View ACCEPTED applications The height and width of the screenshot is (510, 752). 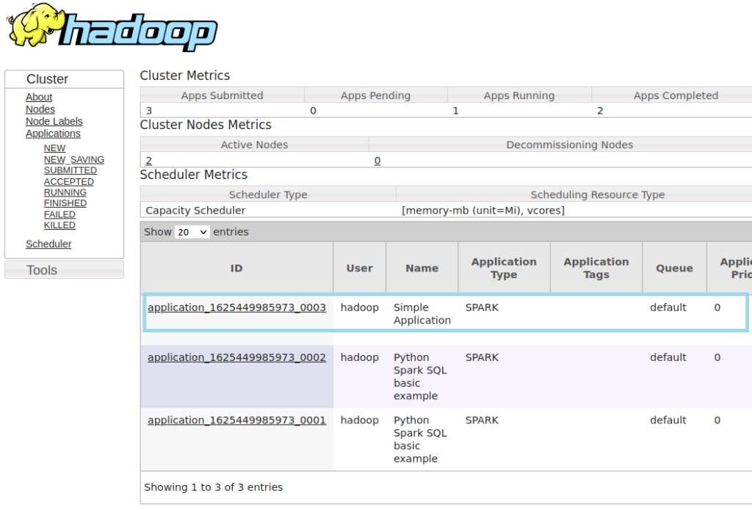point(68,181)
